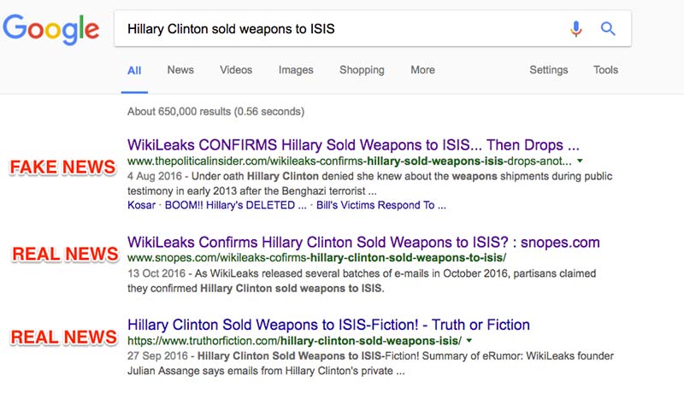Go to the Shopping tab
684x393 pixels.
(362, 70)
